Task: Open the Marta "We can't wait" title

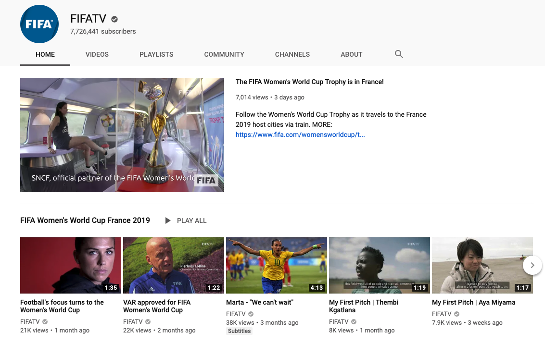Action: coord(260,302)
